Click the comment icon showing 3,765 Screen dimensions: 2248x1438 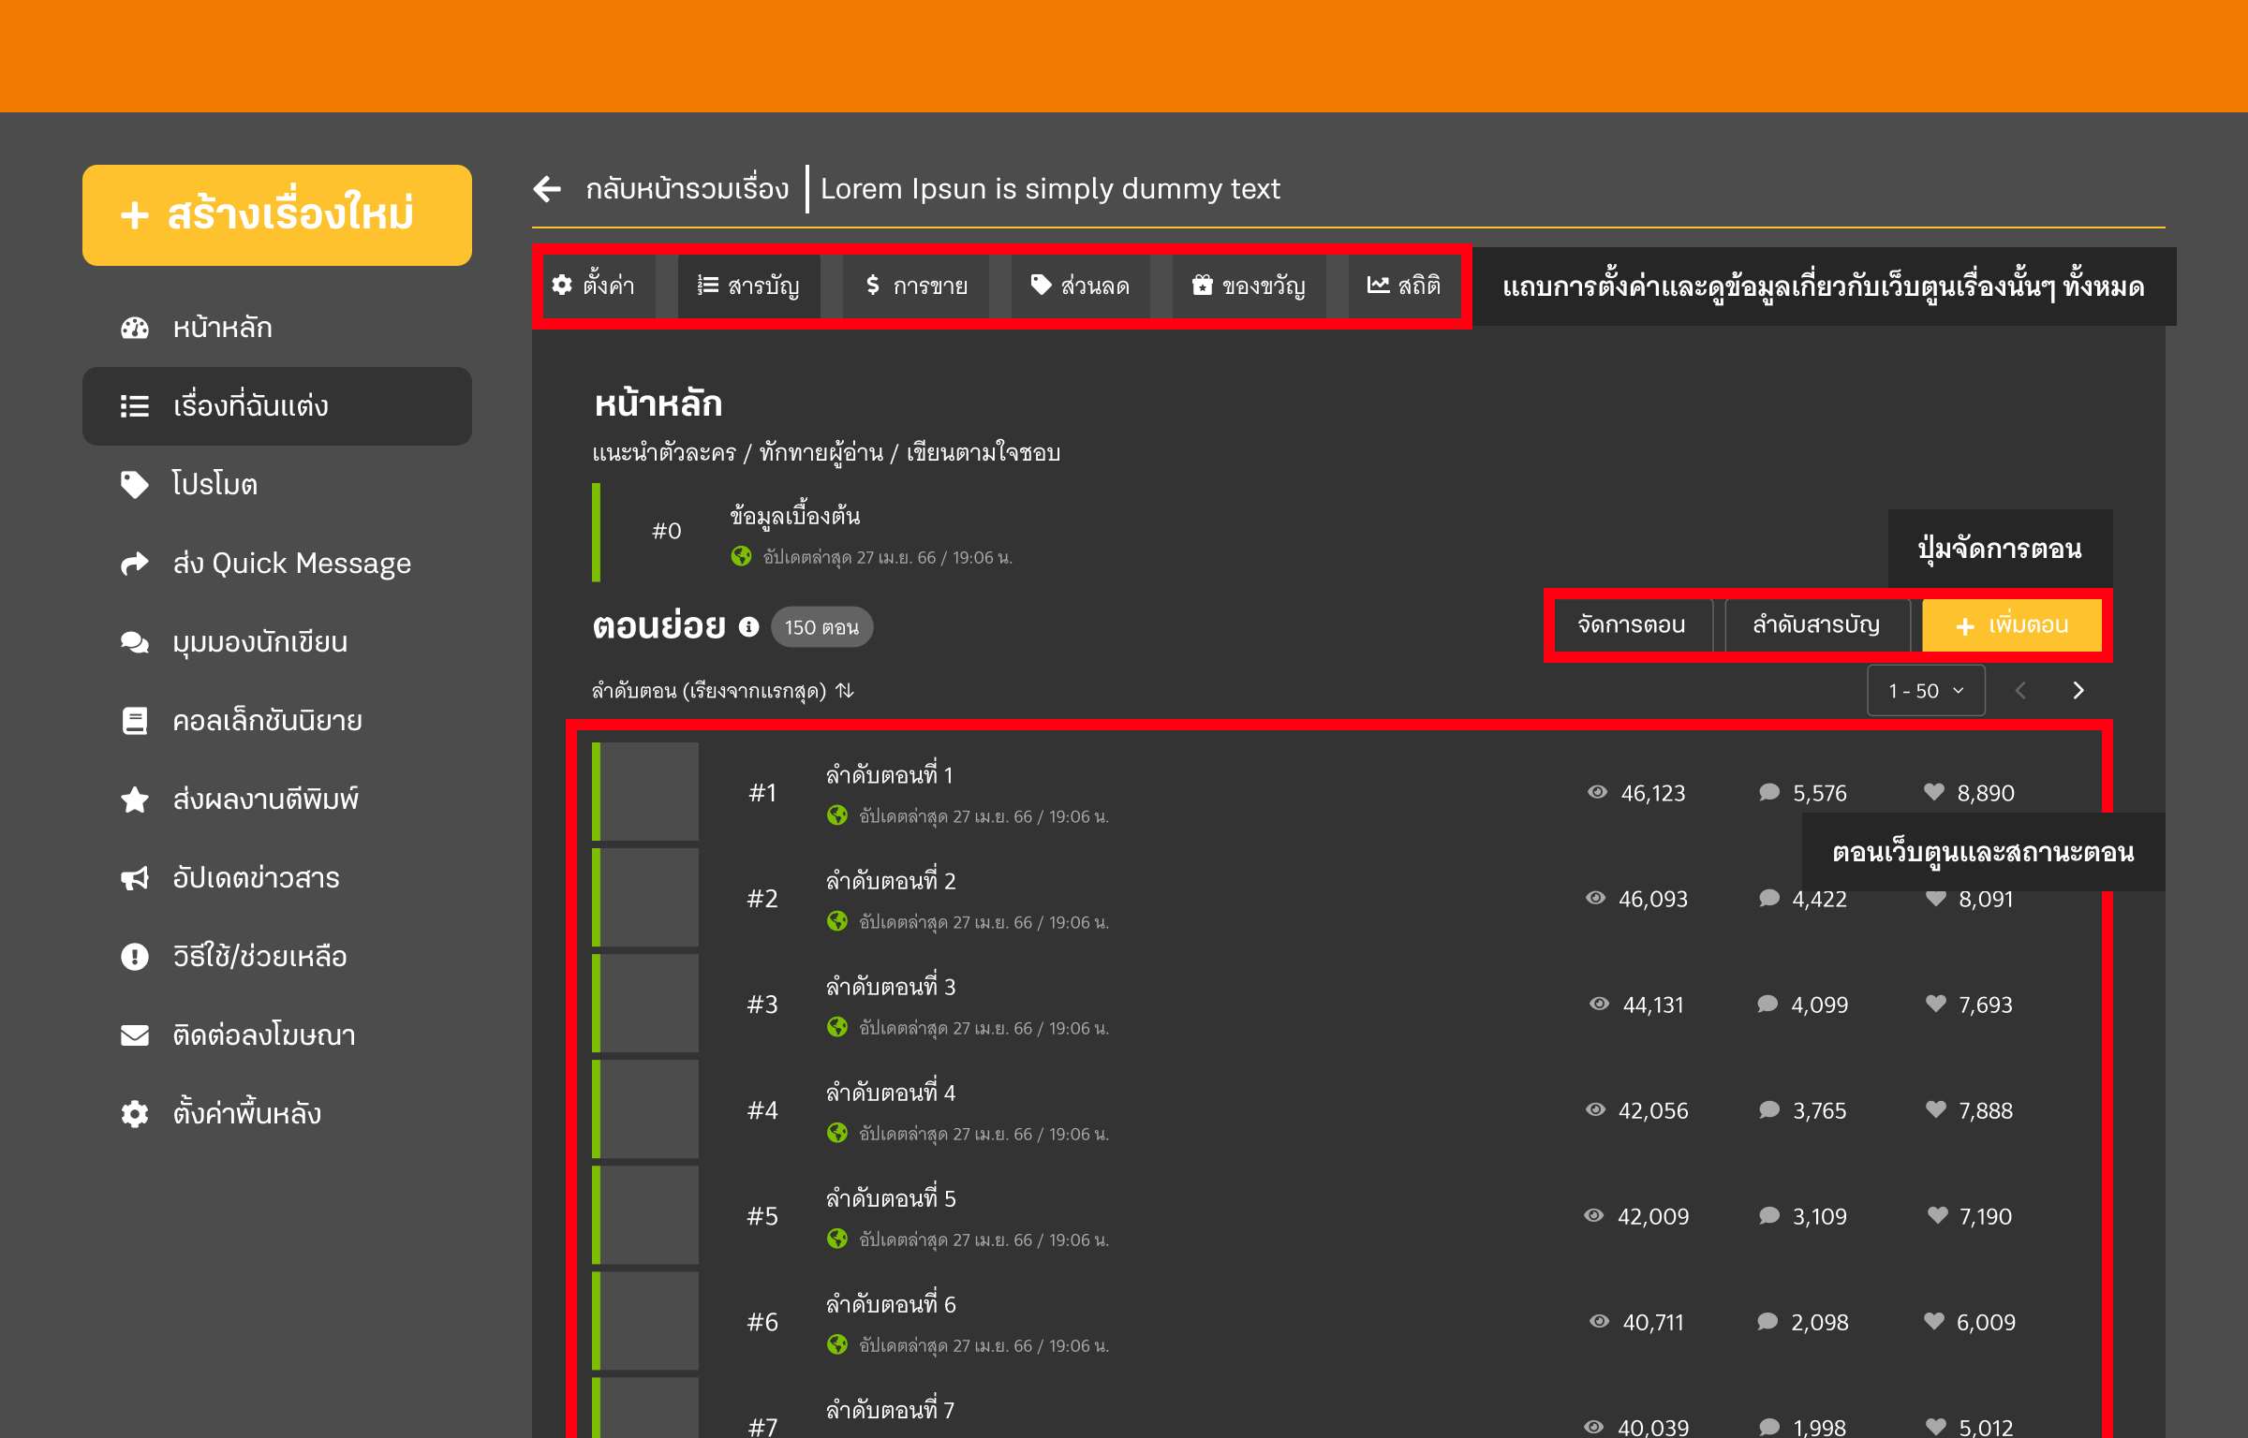(1769, 1109)
